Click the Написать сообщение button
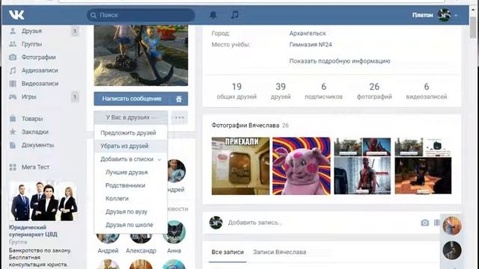This screenshot has height=269, width=479. [x=132, y=99]
